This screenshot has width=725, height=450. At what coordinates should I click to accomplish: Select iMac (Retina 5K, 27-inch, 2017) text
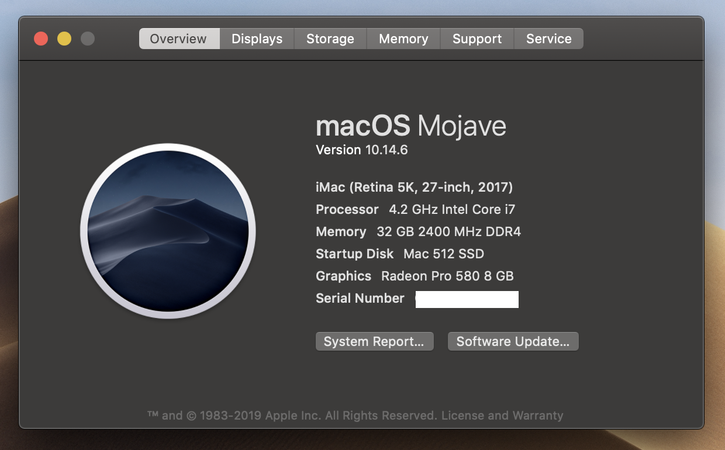pyautogui.click(x=414, y=188)
